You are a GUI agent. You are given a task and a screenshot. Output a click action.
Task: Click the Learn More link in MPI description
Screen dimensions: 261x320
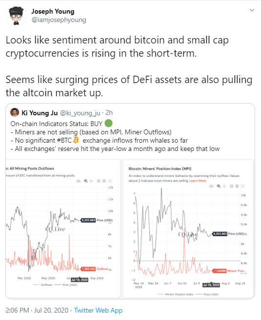(197, 181)
